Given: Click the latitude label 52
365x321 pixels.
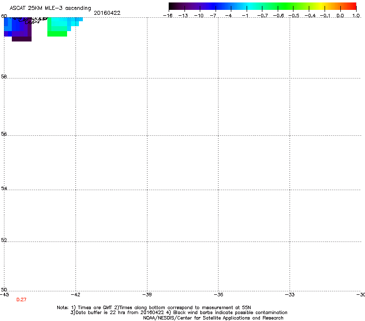Looking at the screenshot, I should click(4, 240).
